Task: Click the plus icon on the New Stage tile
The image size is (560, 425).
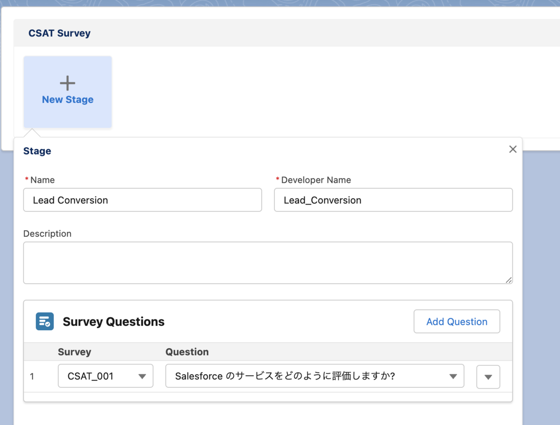Action: click(x=67, y=82)
